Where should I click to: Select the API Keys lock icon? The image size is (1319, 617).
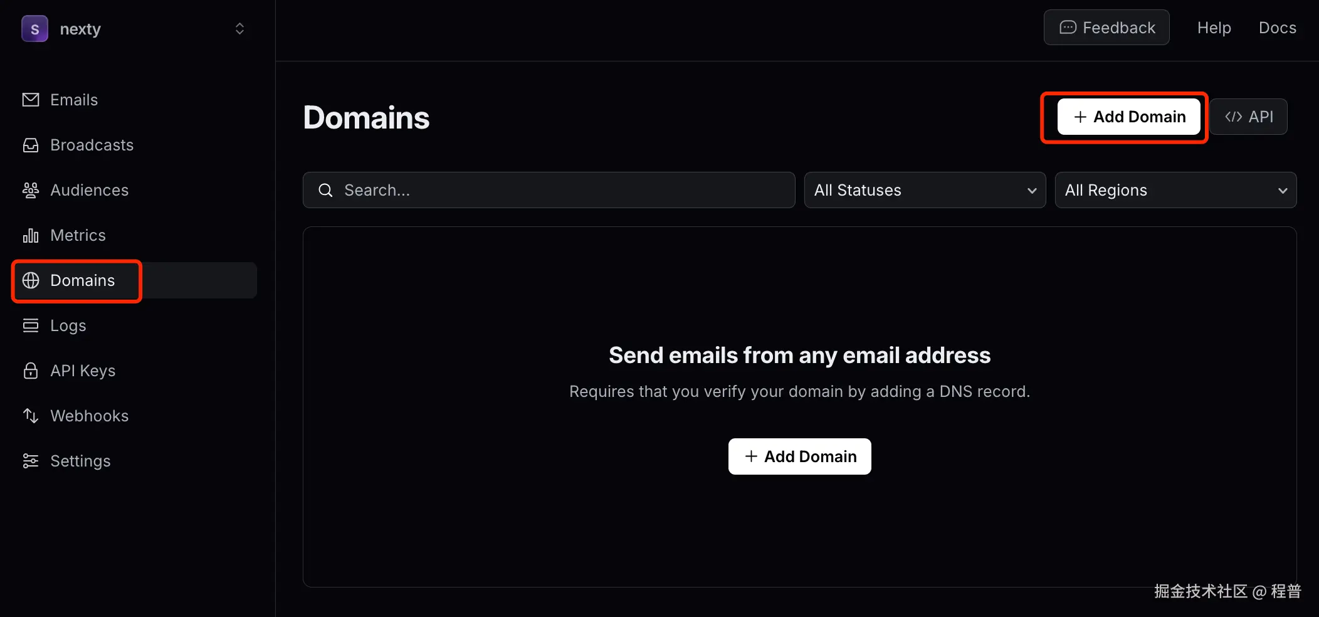[x=30, y=371]
